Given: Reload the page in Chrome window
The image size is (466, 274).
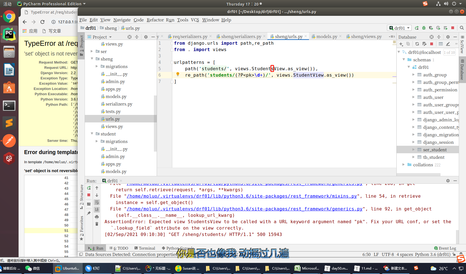Looking at the screenshot, I should pos(42,22).
